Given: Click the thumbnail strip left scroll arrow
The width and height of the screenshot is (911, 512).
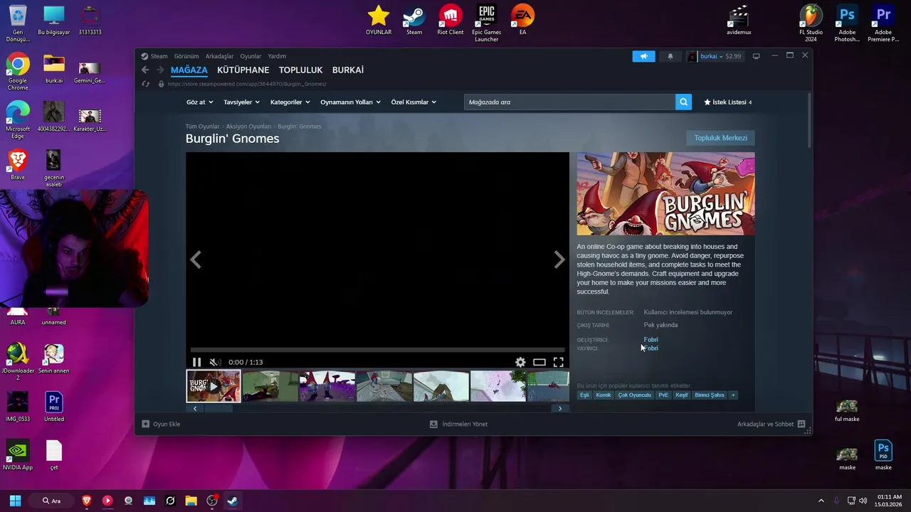Looking at the screenshot, I should pos(195,408).
